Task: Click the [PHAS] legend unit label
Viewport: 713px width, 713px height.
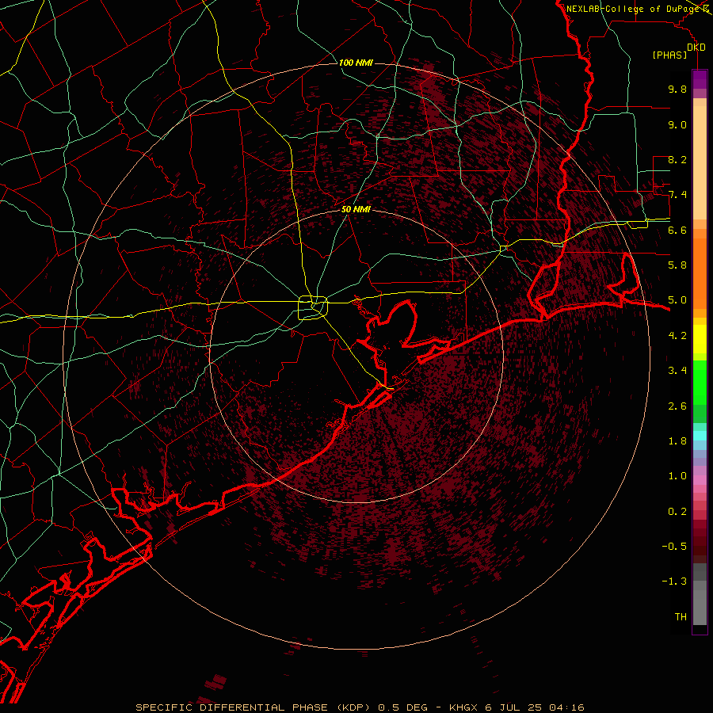Action: 669,55
